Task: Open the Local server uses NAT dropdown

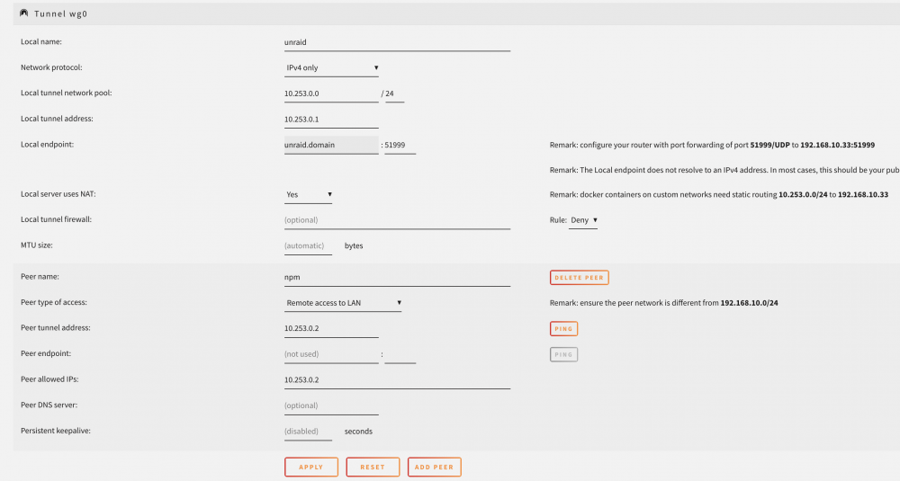Action: (309, 195)
